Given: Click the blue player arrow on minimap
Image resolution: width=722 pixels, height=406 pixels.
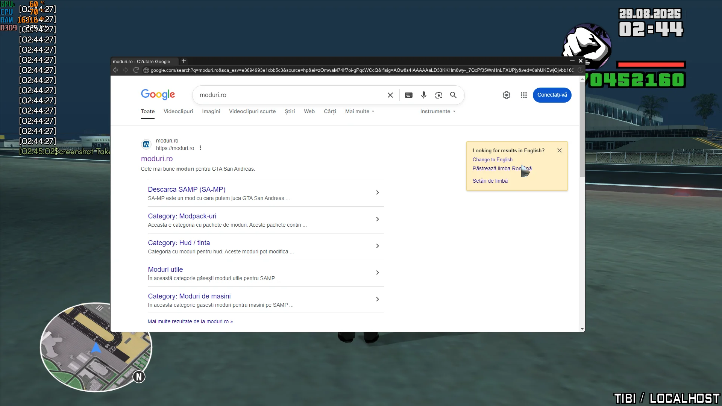Looking at the screenshot, I should click(x=96, y=348).
